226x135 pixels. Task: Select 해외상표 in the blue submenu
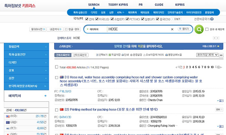pyautogui.click(x=145, y=12)
